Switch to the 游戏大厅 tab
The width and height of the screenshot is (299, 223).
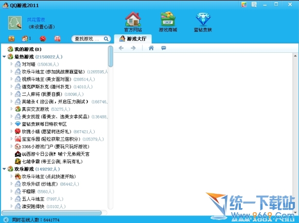[133, 39]
